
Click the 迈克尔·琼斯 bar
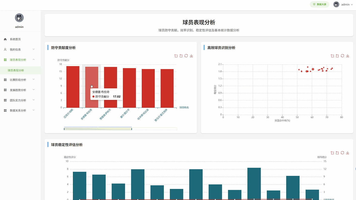(73, 87)
